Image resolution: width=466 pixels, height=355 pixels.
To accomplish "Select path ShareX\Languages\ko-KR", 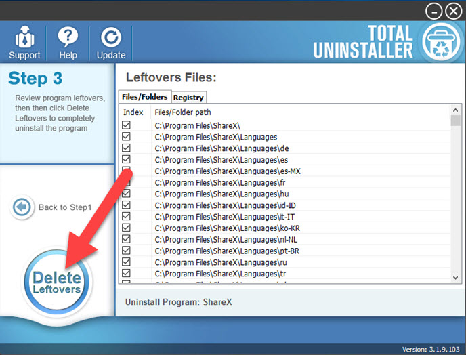I will tap(228, 228).
